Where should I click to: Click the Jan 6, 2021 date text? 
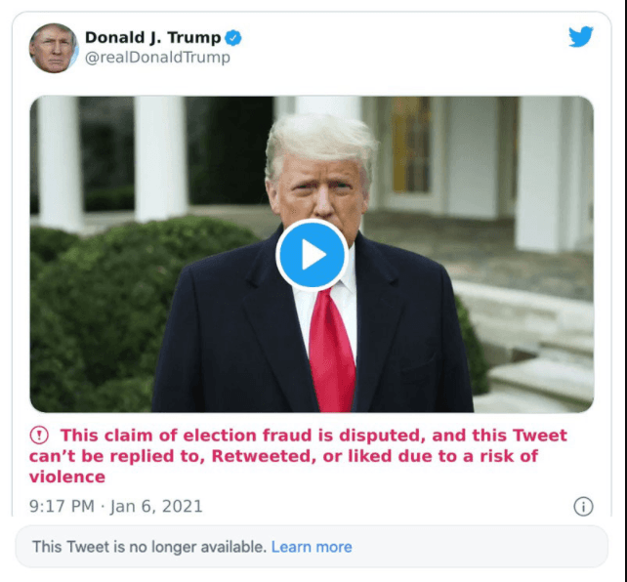156,507
